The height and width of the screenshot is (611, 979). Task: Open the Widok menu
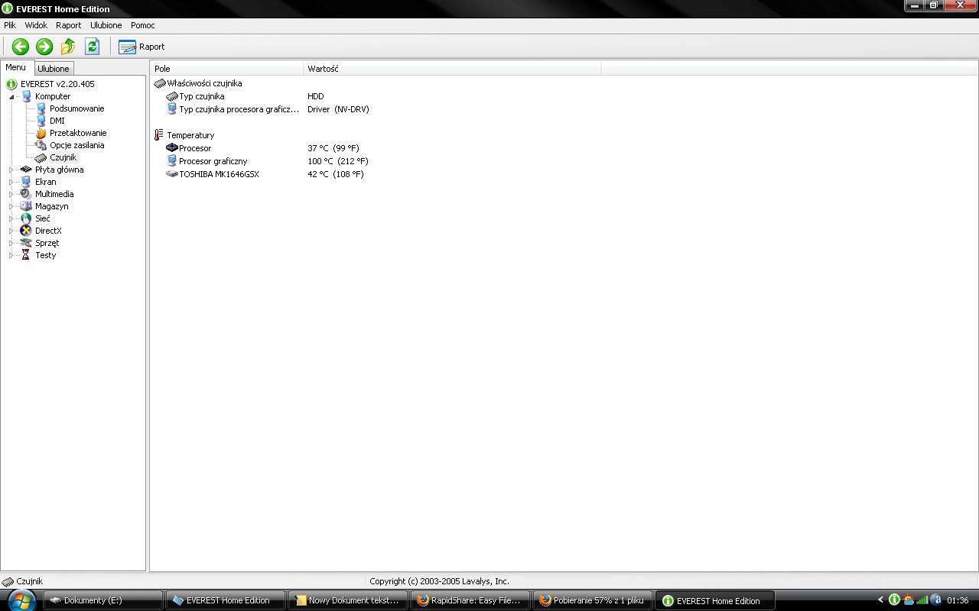(x=36, y=25)
